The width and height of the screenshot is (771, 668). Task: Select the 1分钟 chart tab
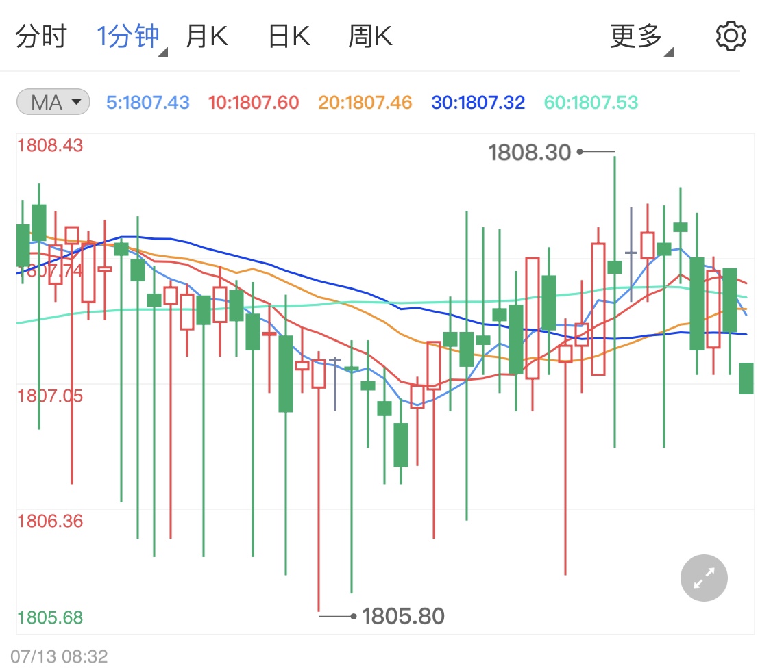tap(128, 36)
